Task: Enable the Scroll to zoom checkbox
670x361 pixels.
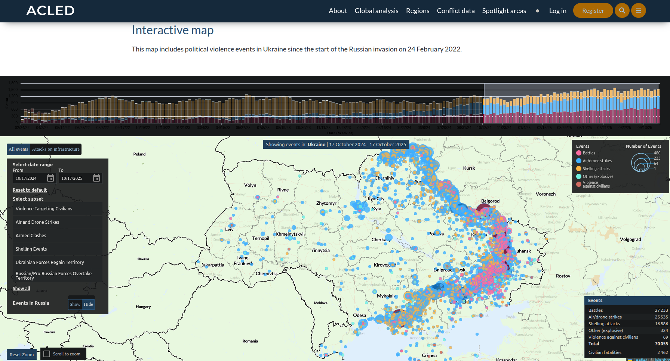Action: click(x=47, y=354)
